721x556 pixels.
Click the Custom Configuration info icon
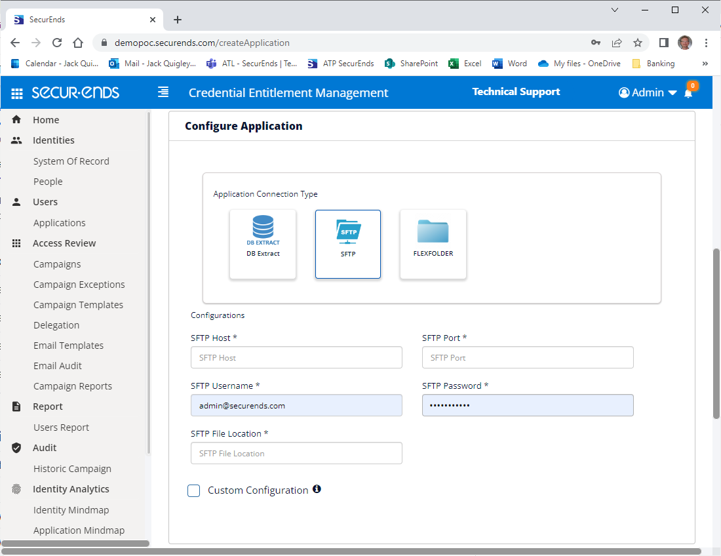pyautogui.click(x=317, y=489)
